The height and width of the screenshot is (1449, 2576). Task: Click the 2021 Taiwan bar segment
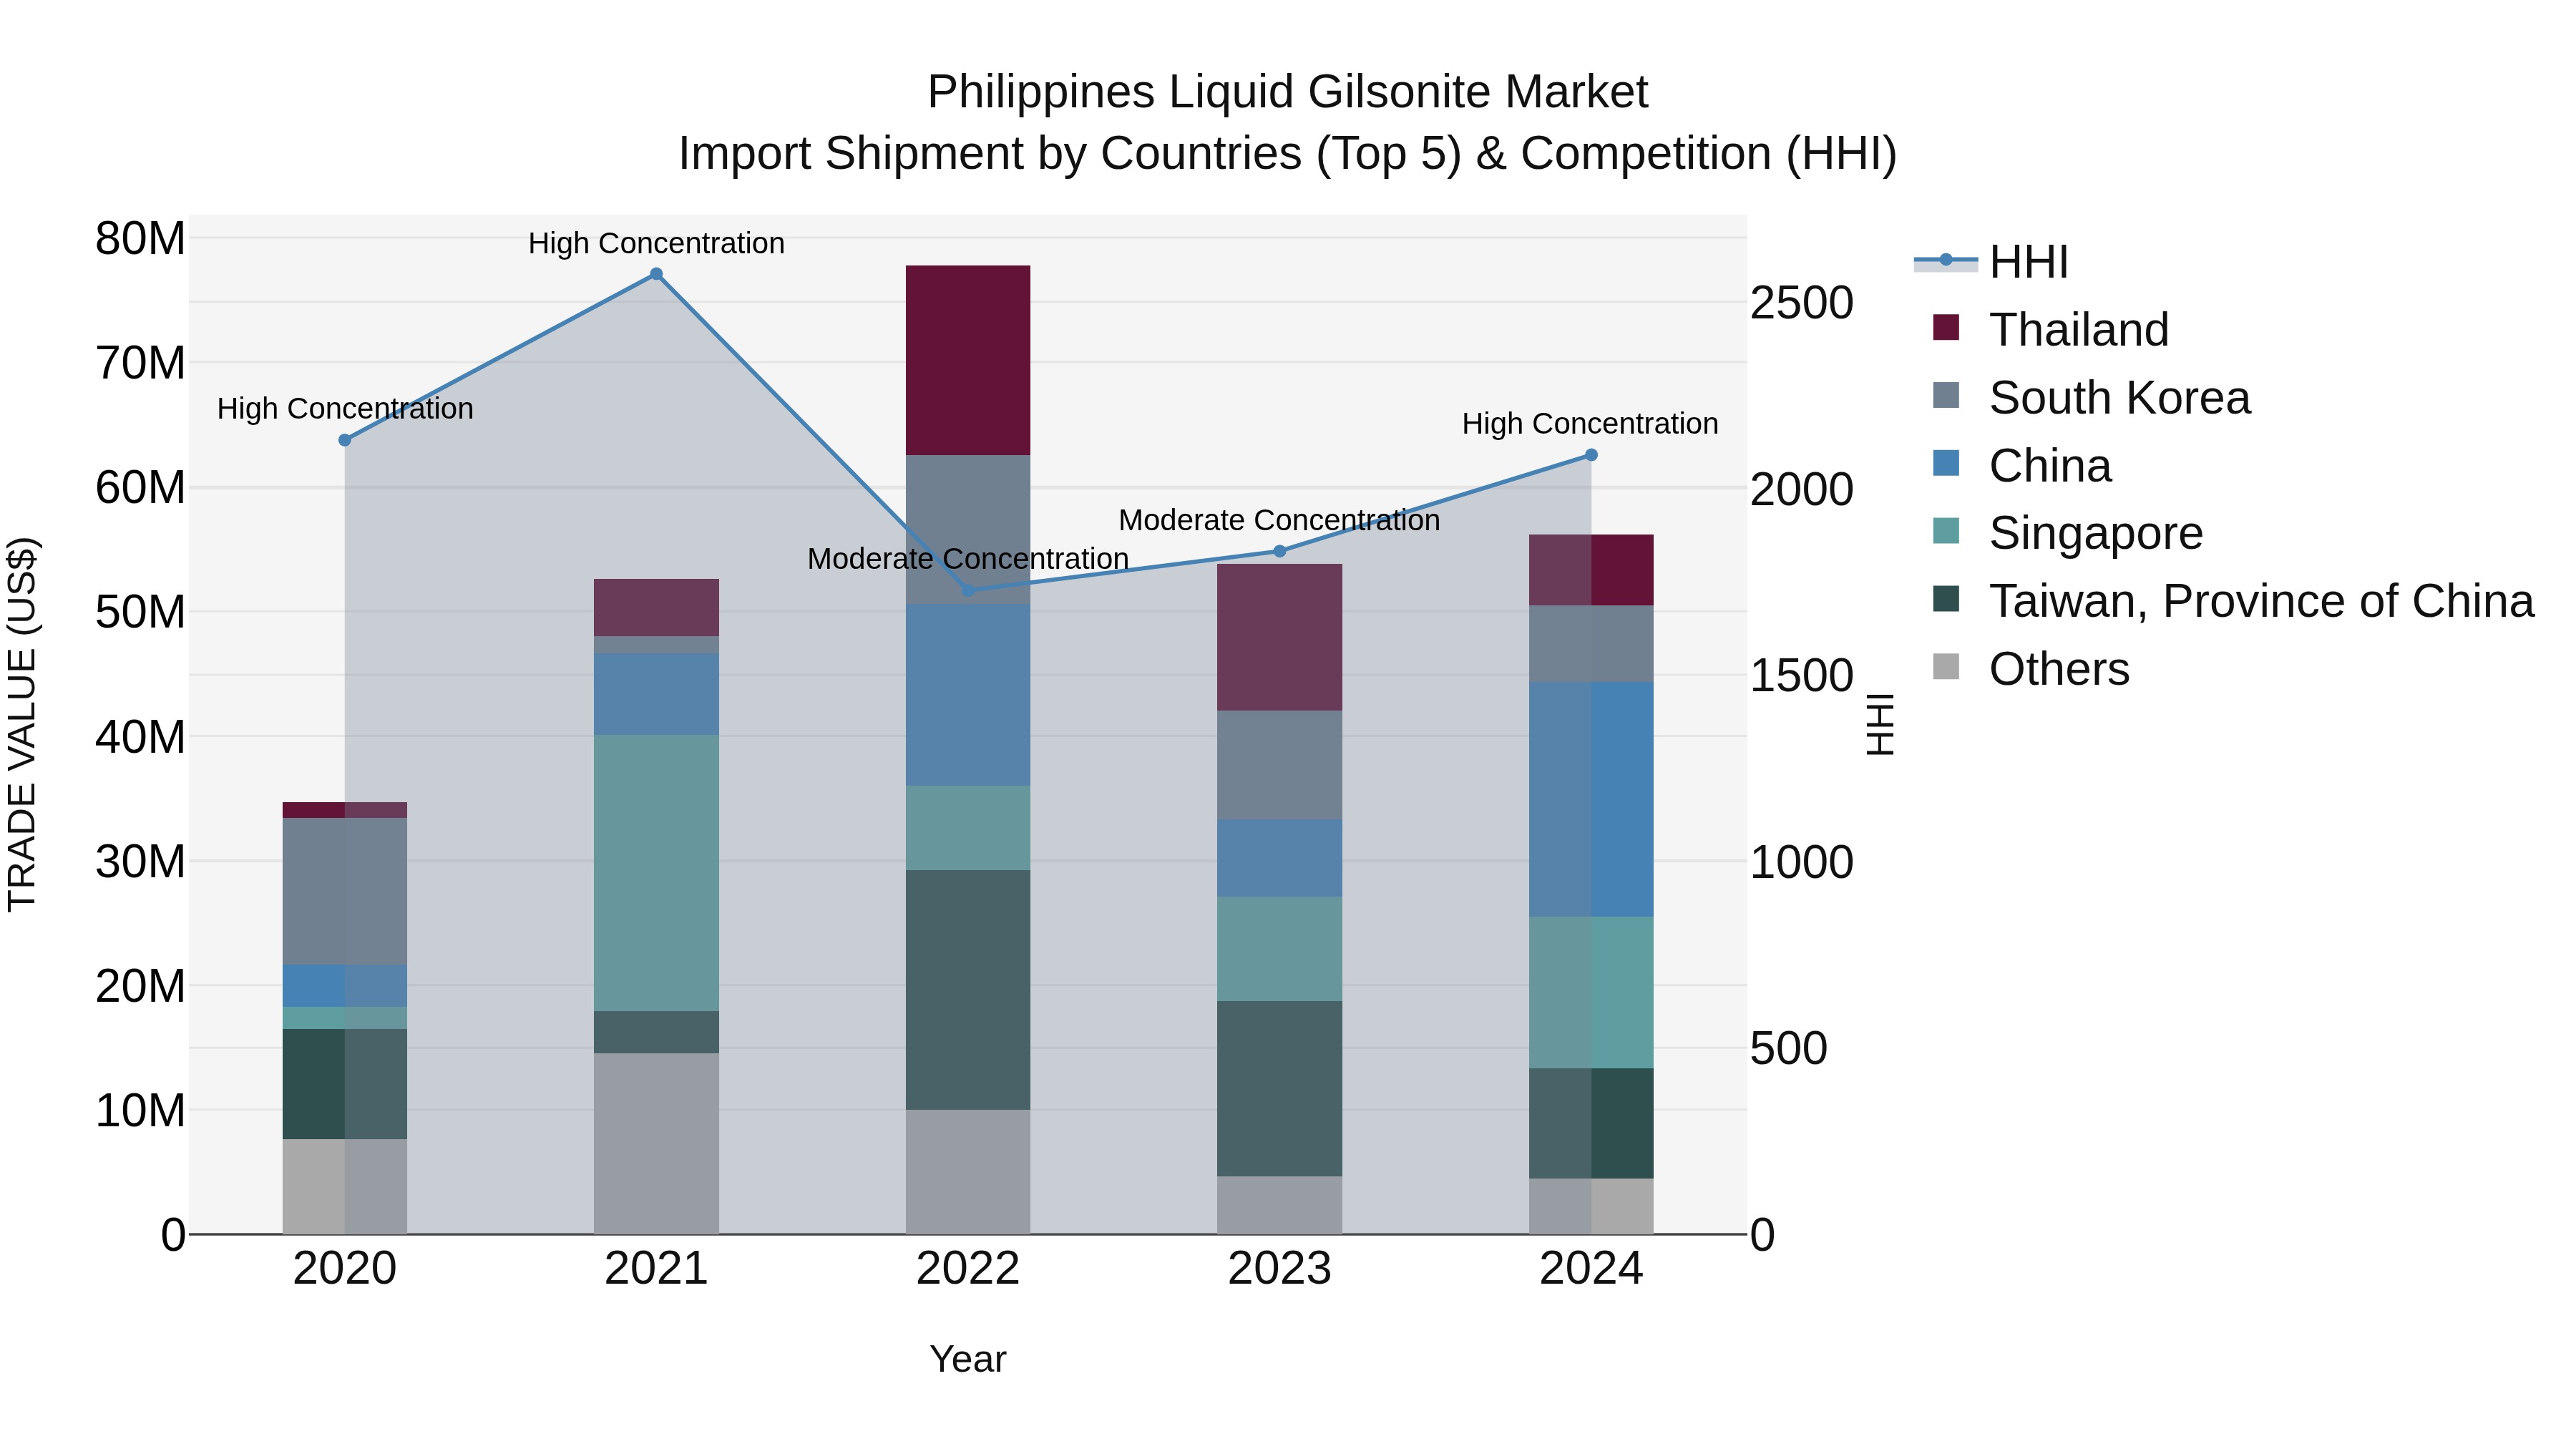point(656,1033)
